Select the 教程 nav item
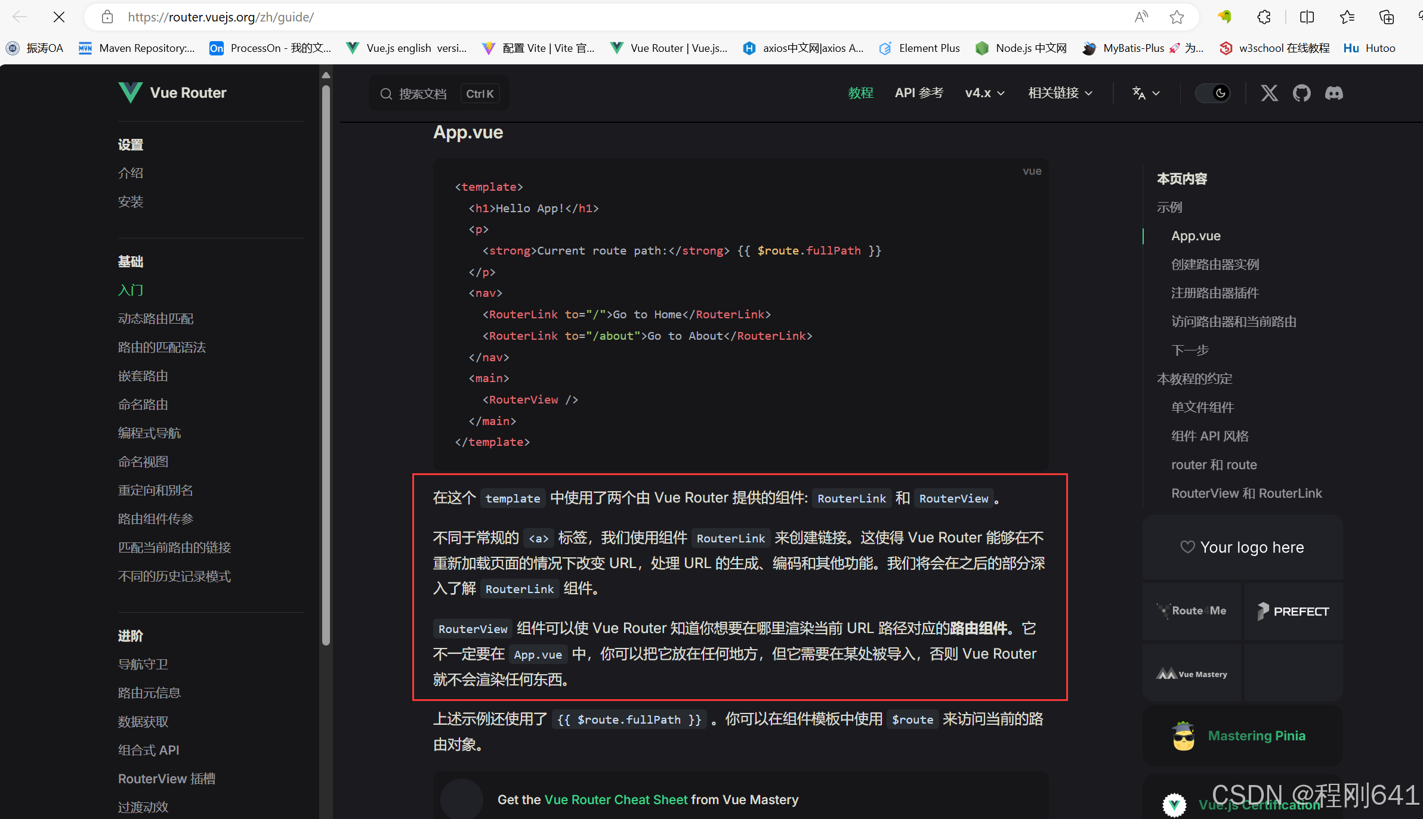Viewport: 1423px width, 819px height. (x=860, y=93)
